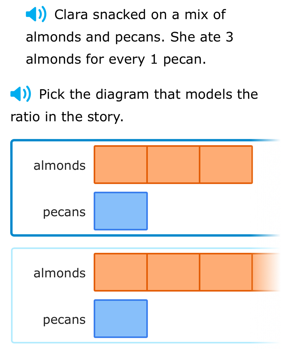This screenshot has height=349, width=282.
Task: Select the diagram showing three almond blocks
Action: tap(145, 187)
